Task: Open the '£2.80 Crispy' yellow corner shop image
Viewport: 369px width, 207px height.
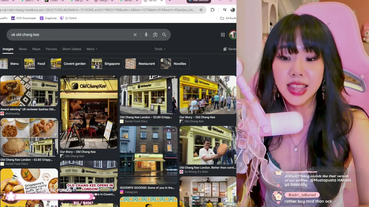Action: pos(148,95)
